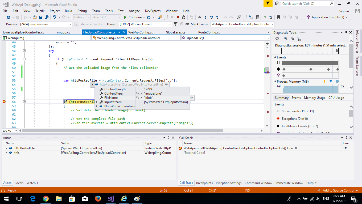This screenshot has height=204, width=362.
Task: Open Firefox from the Windows taskbar
Action: coord(98,199)
